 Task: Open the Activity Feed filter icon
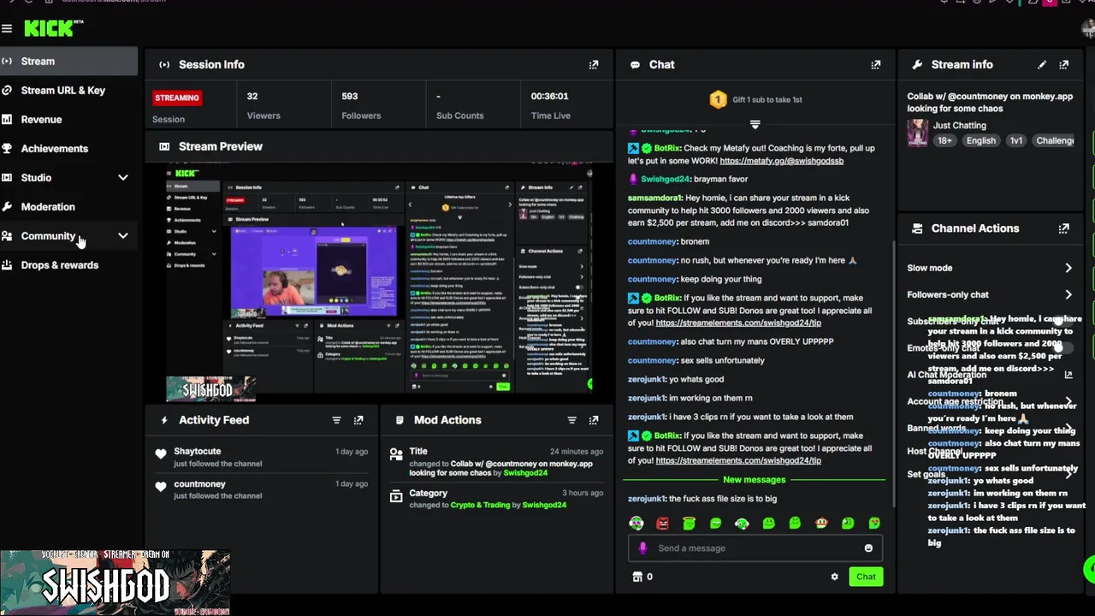click(x=336, y=420)
